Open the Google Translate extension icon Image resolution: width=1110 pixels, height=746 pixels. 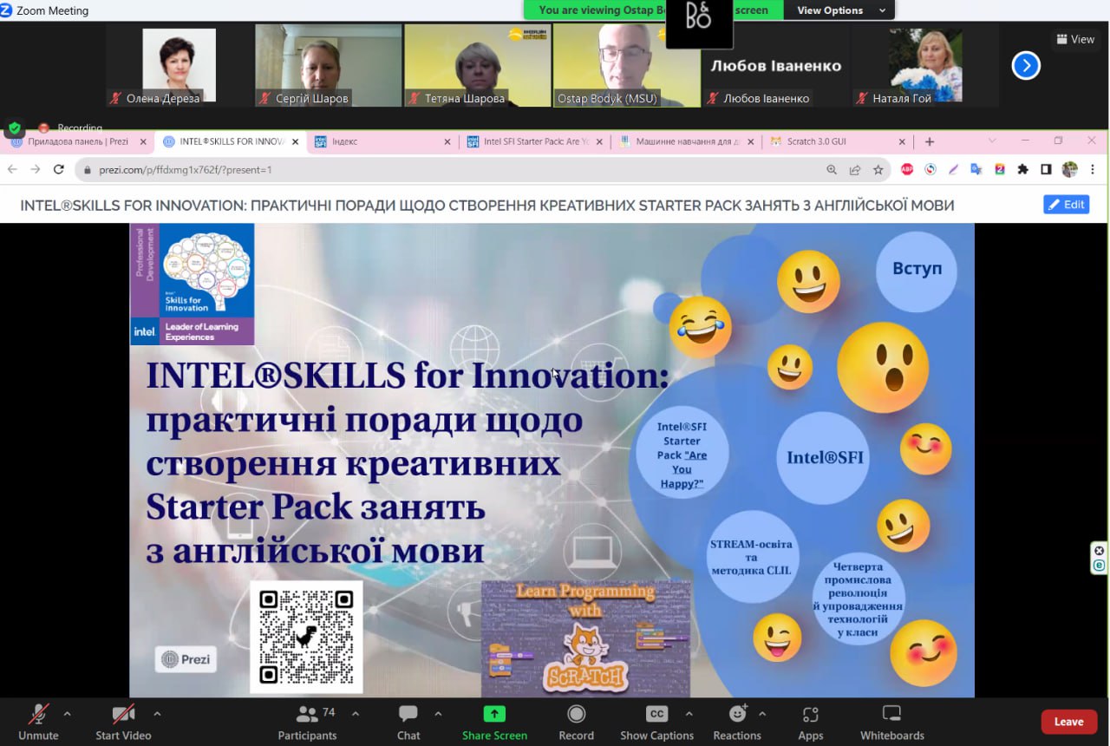pyautogui.click(x=976, y=169)
